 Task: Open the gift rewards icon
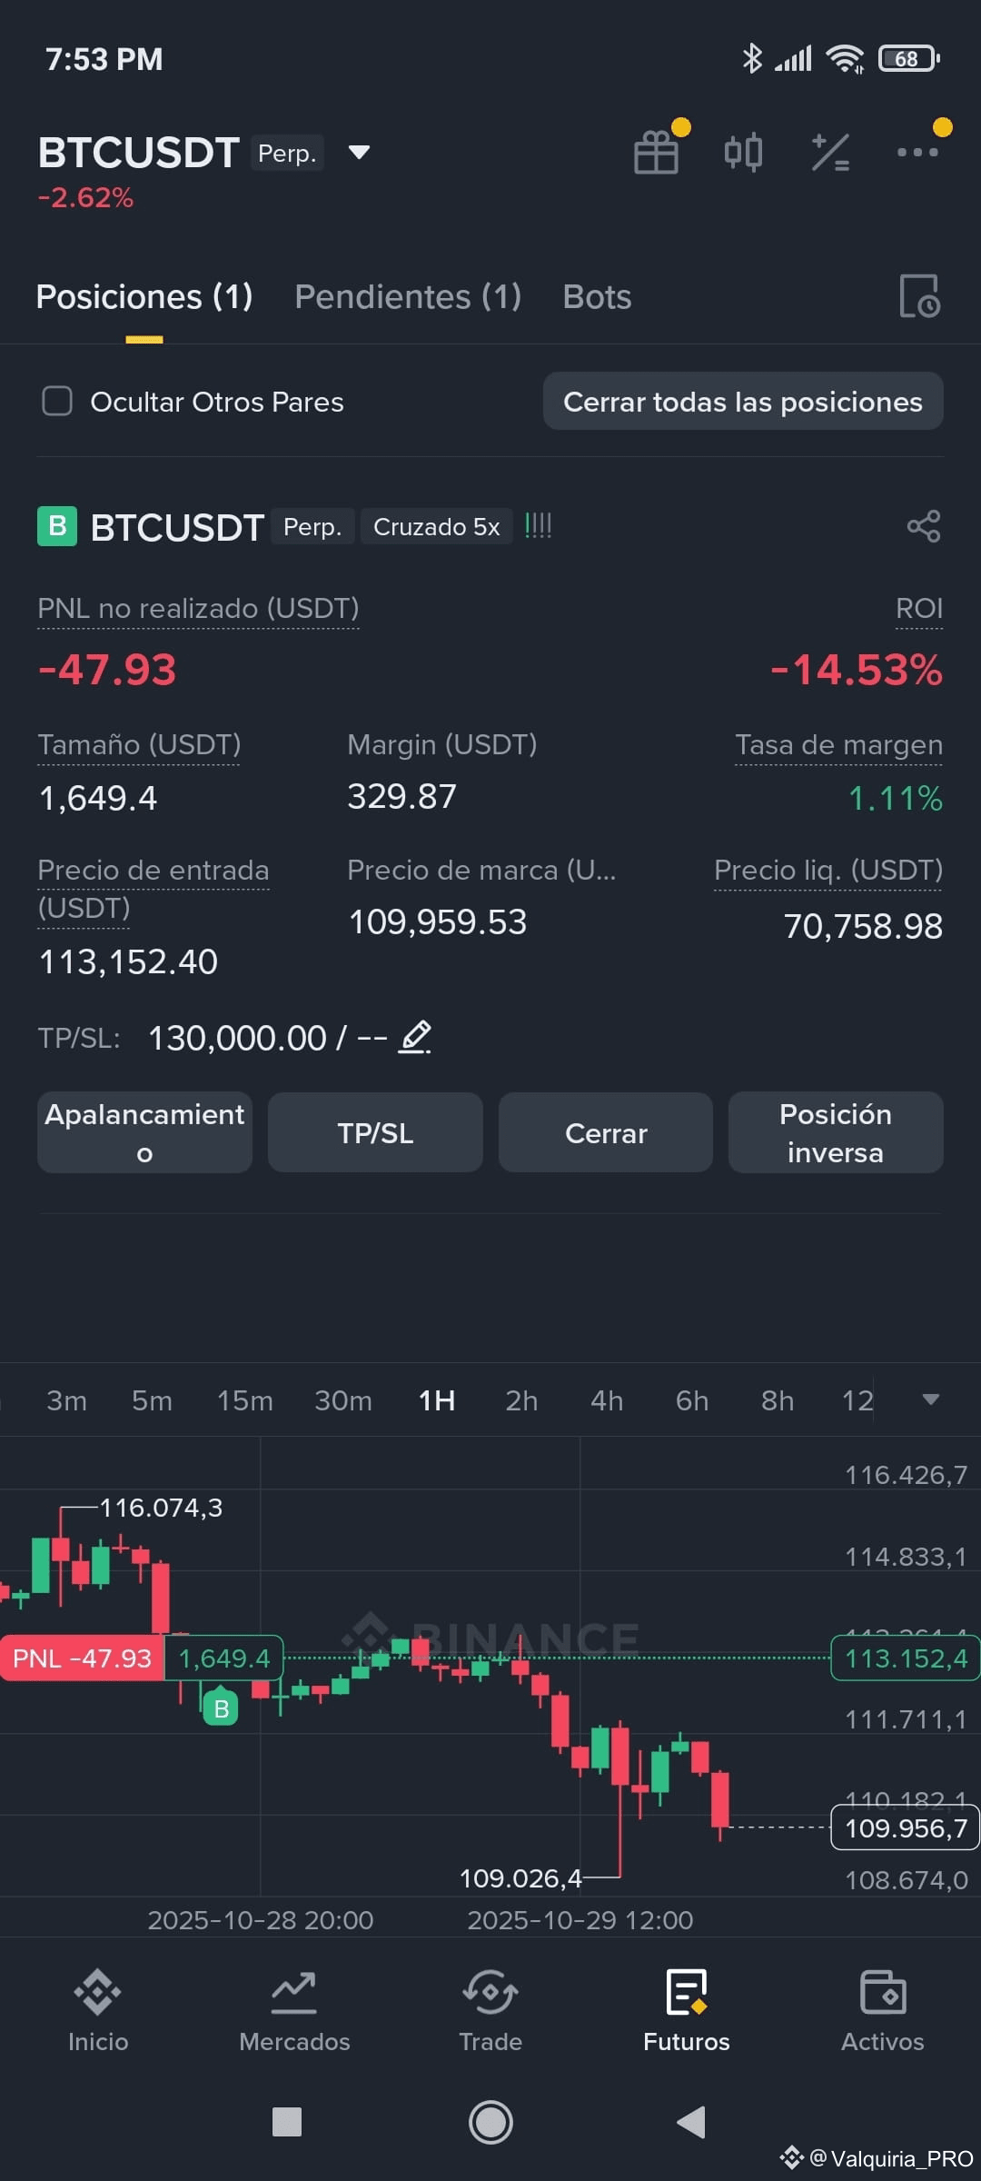(657, 152)
